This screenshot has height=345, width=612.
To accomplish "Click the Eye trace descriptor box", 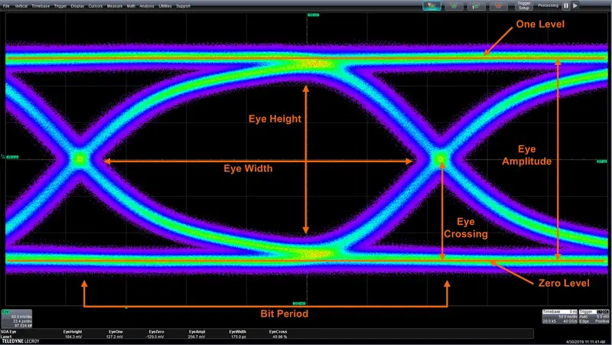I will tap(17, 318).
